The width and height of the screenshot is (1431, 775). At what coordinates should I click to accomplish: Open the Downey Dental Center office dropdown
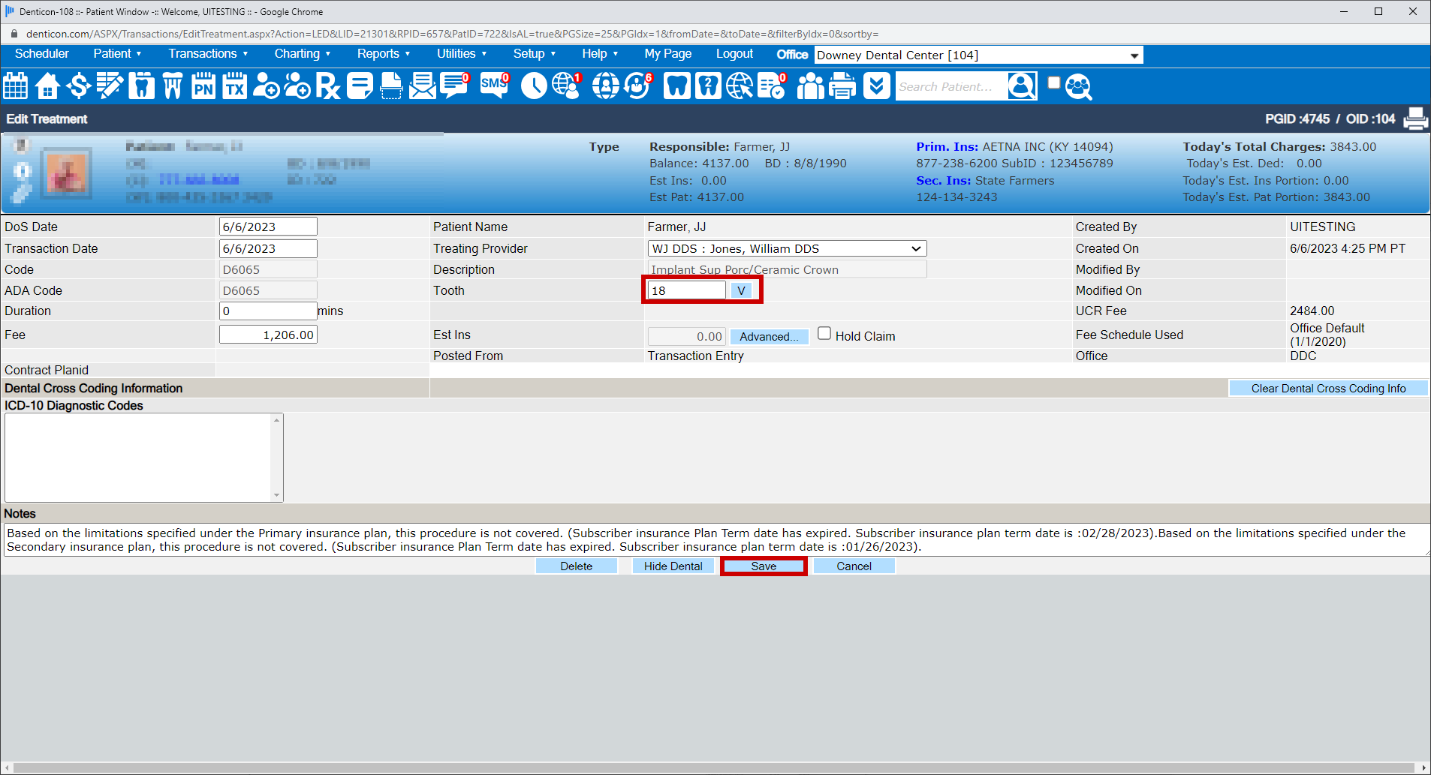tap(1132, 55)
